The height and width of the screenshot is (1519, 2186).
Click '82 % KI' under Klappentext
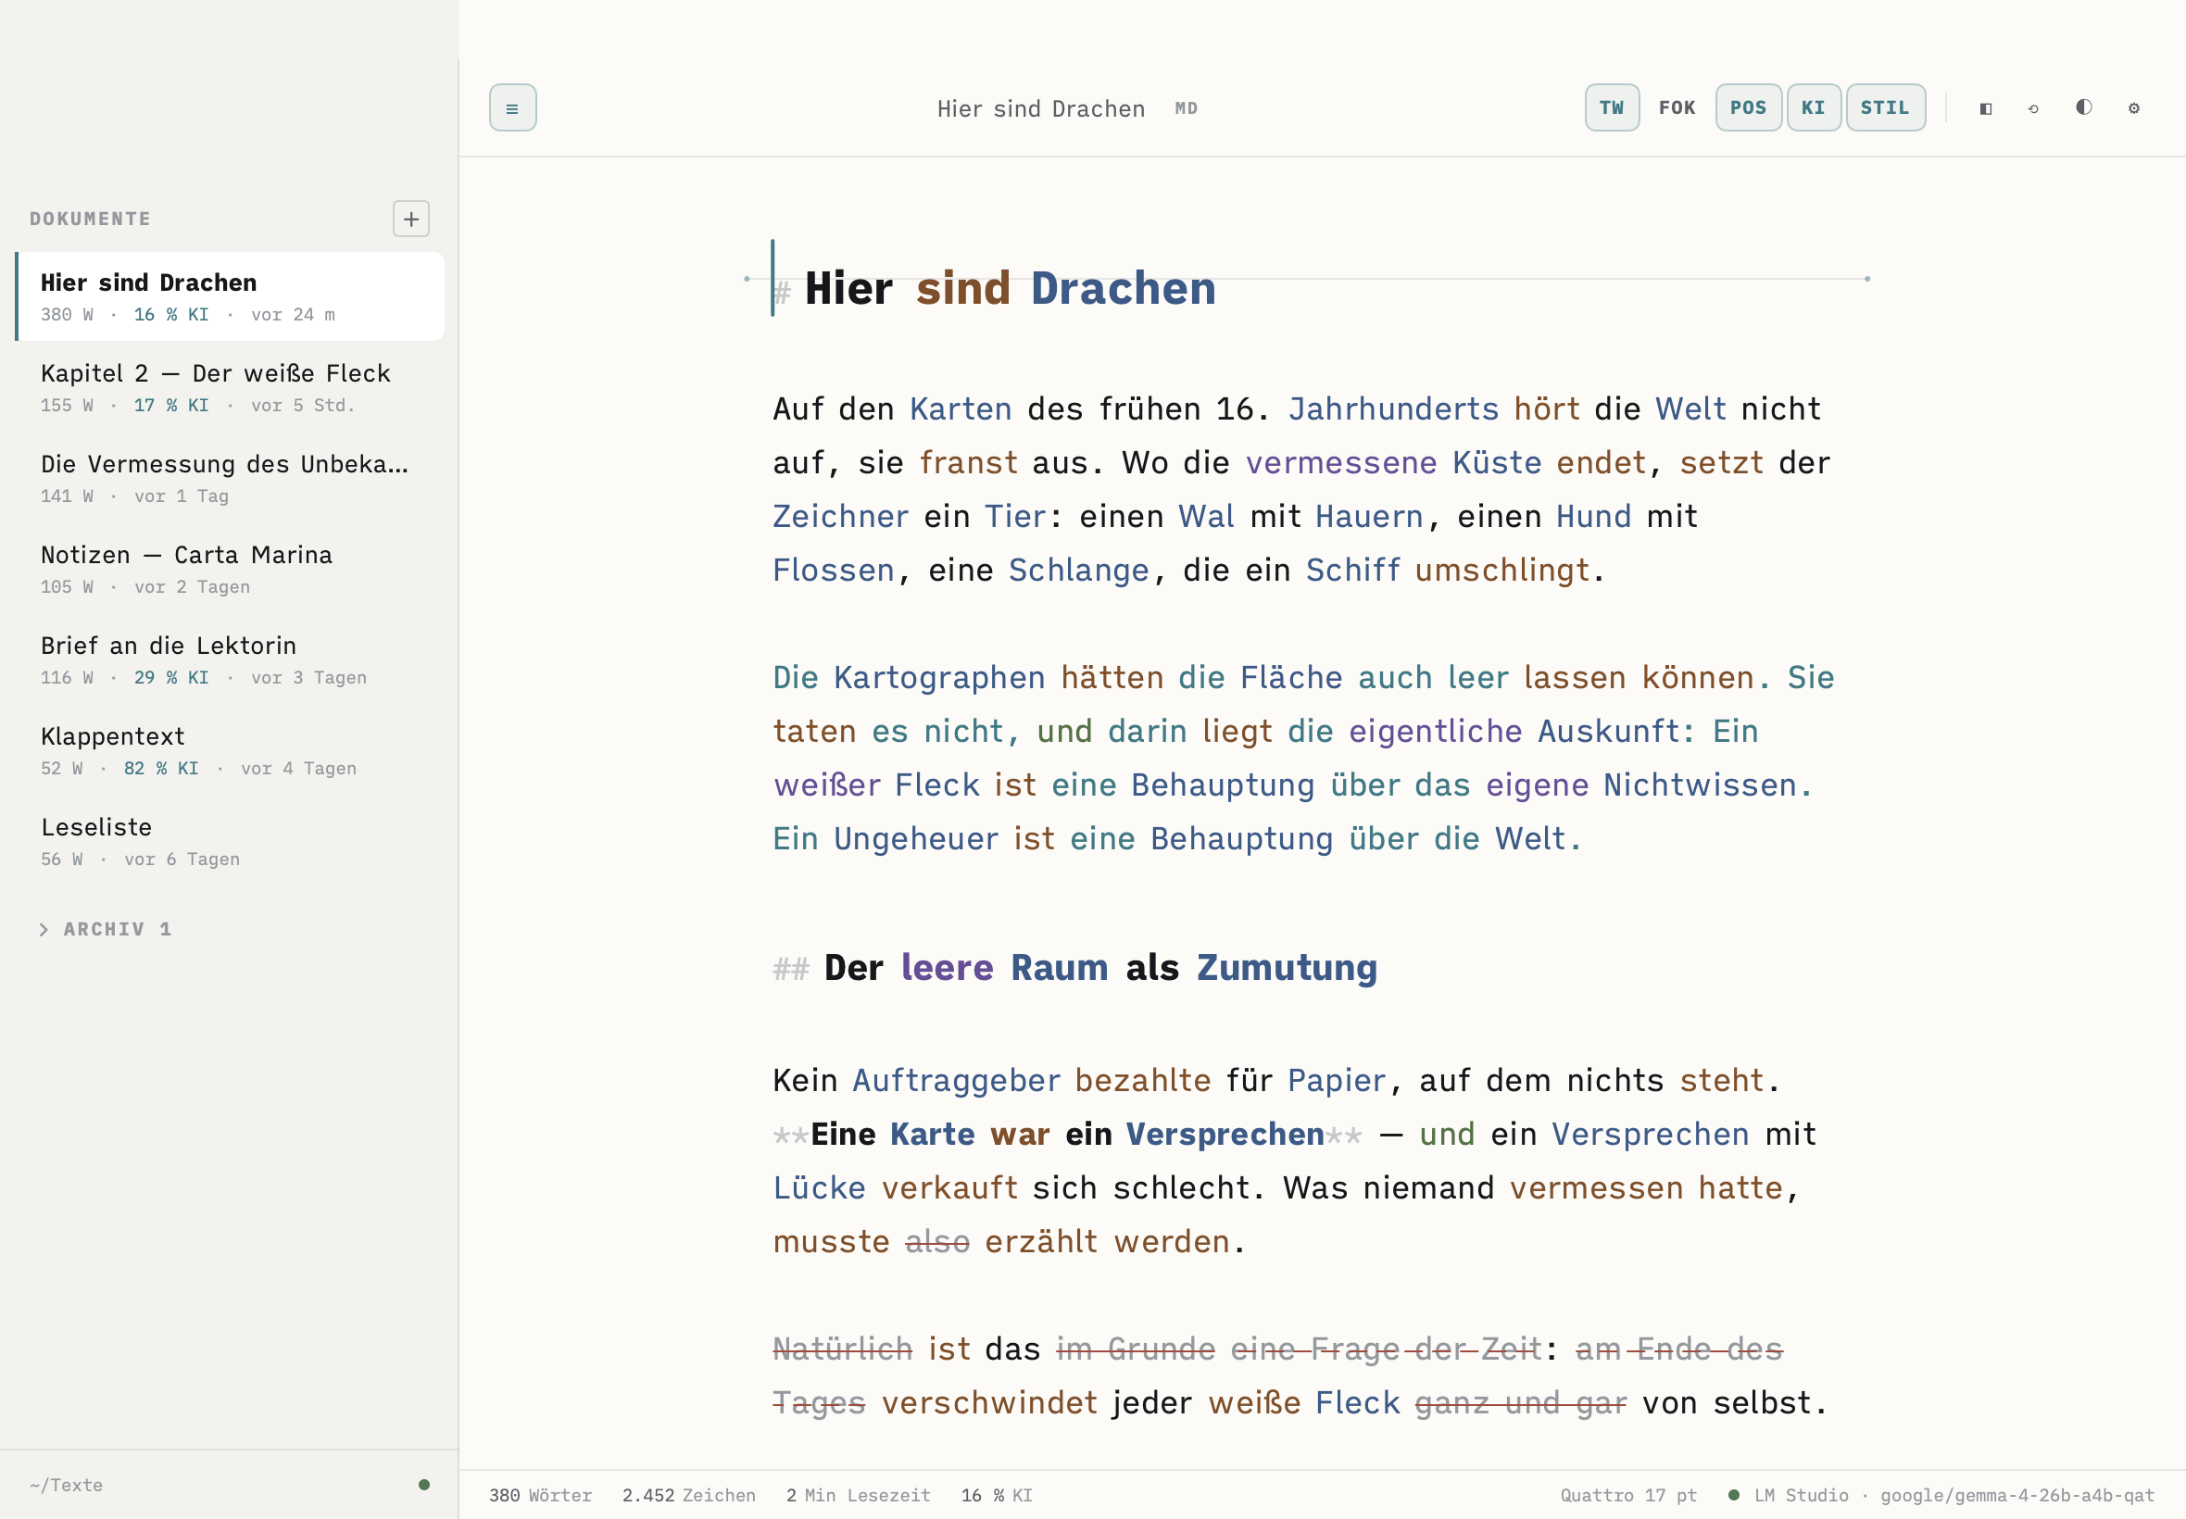pyautogui.click(x=161, y=768)
